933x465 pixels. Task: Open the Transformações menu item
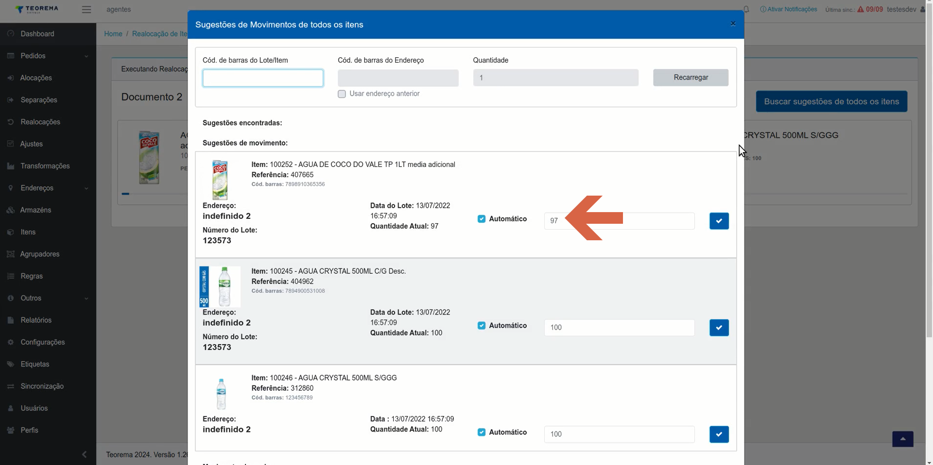(x=45, y=166)
